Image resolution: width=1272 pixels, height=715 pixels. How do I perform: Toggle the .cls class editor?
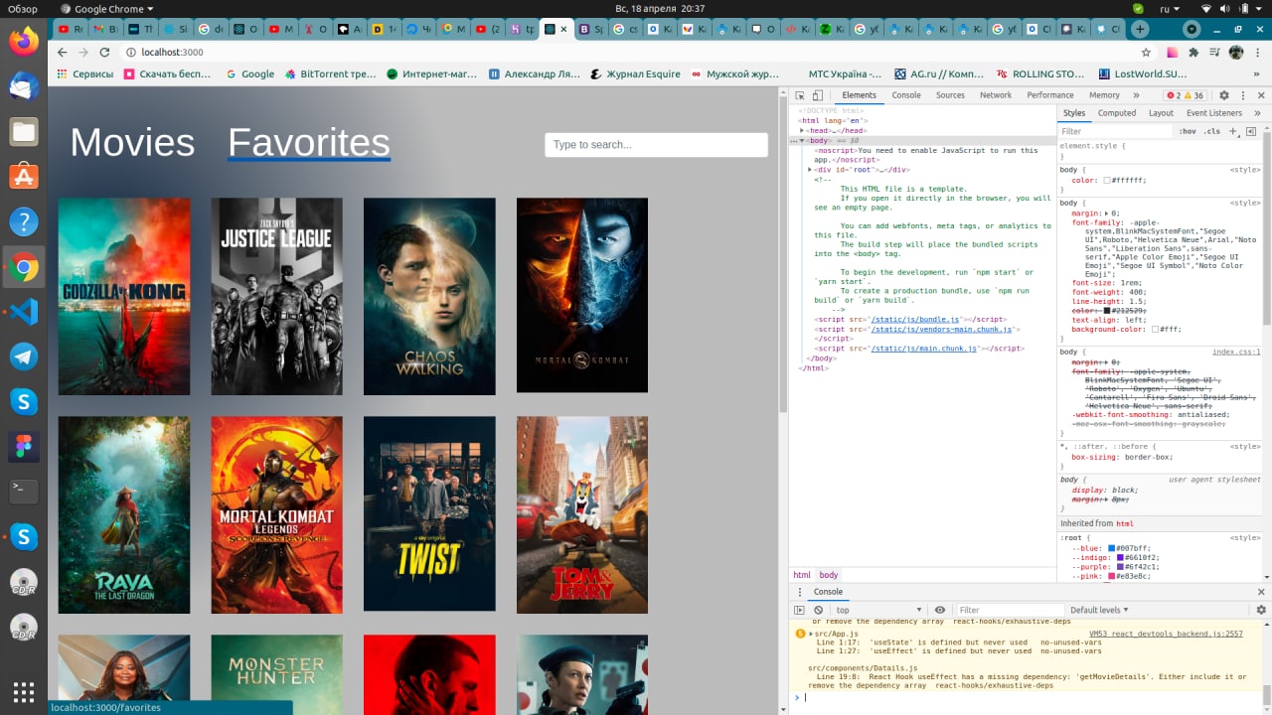[1212, 131]
